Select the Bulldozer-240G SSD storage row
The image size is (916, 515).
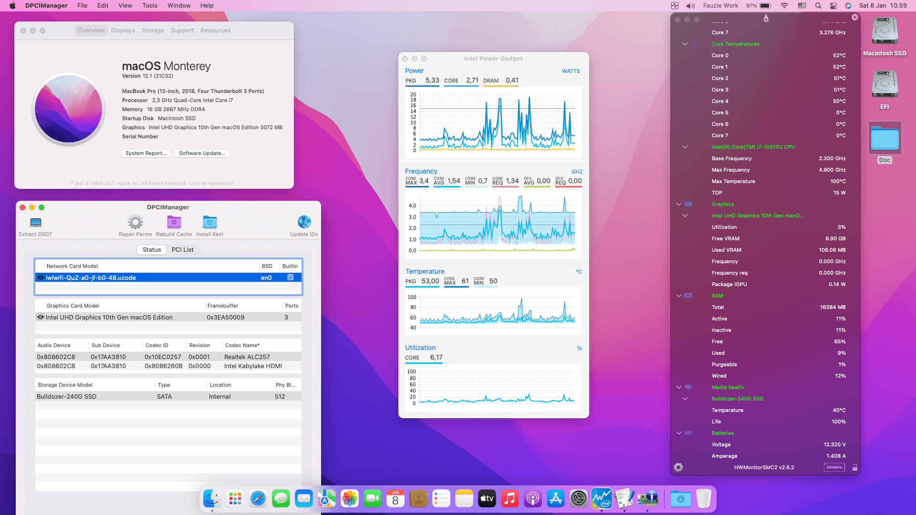[168, 397]
